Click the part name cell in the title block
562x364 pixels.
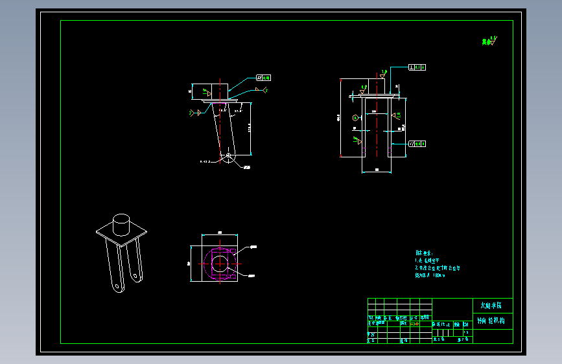[493, 321]
